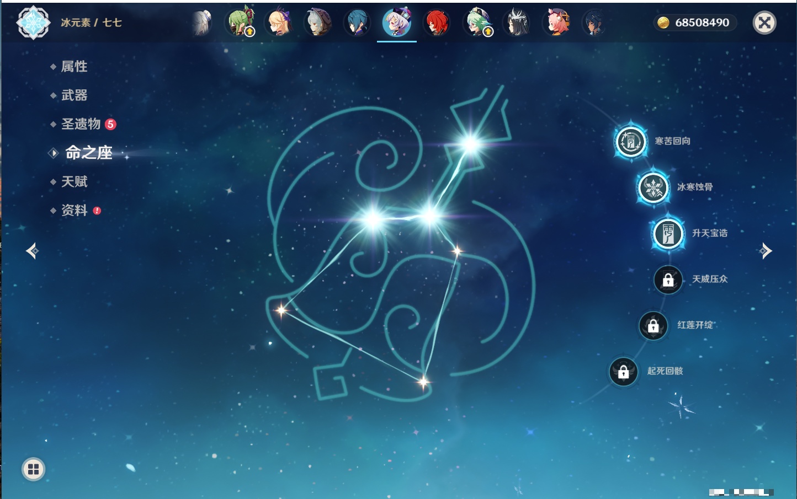The image size is (797, 499).
Task: Open the 资料 profile menu
Action: point(74,210)
